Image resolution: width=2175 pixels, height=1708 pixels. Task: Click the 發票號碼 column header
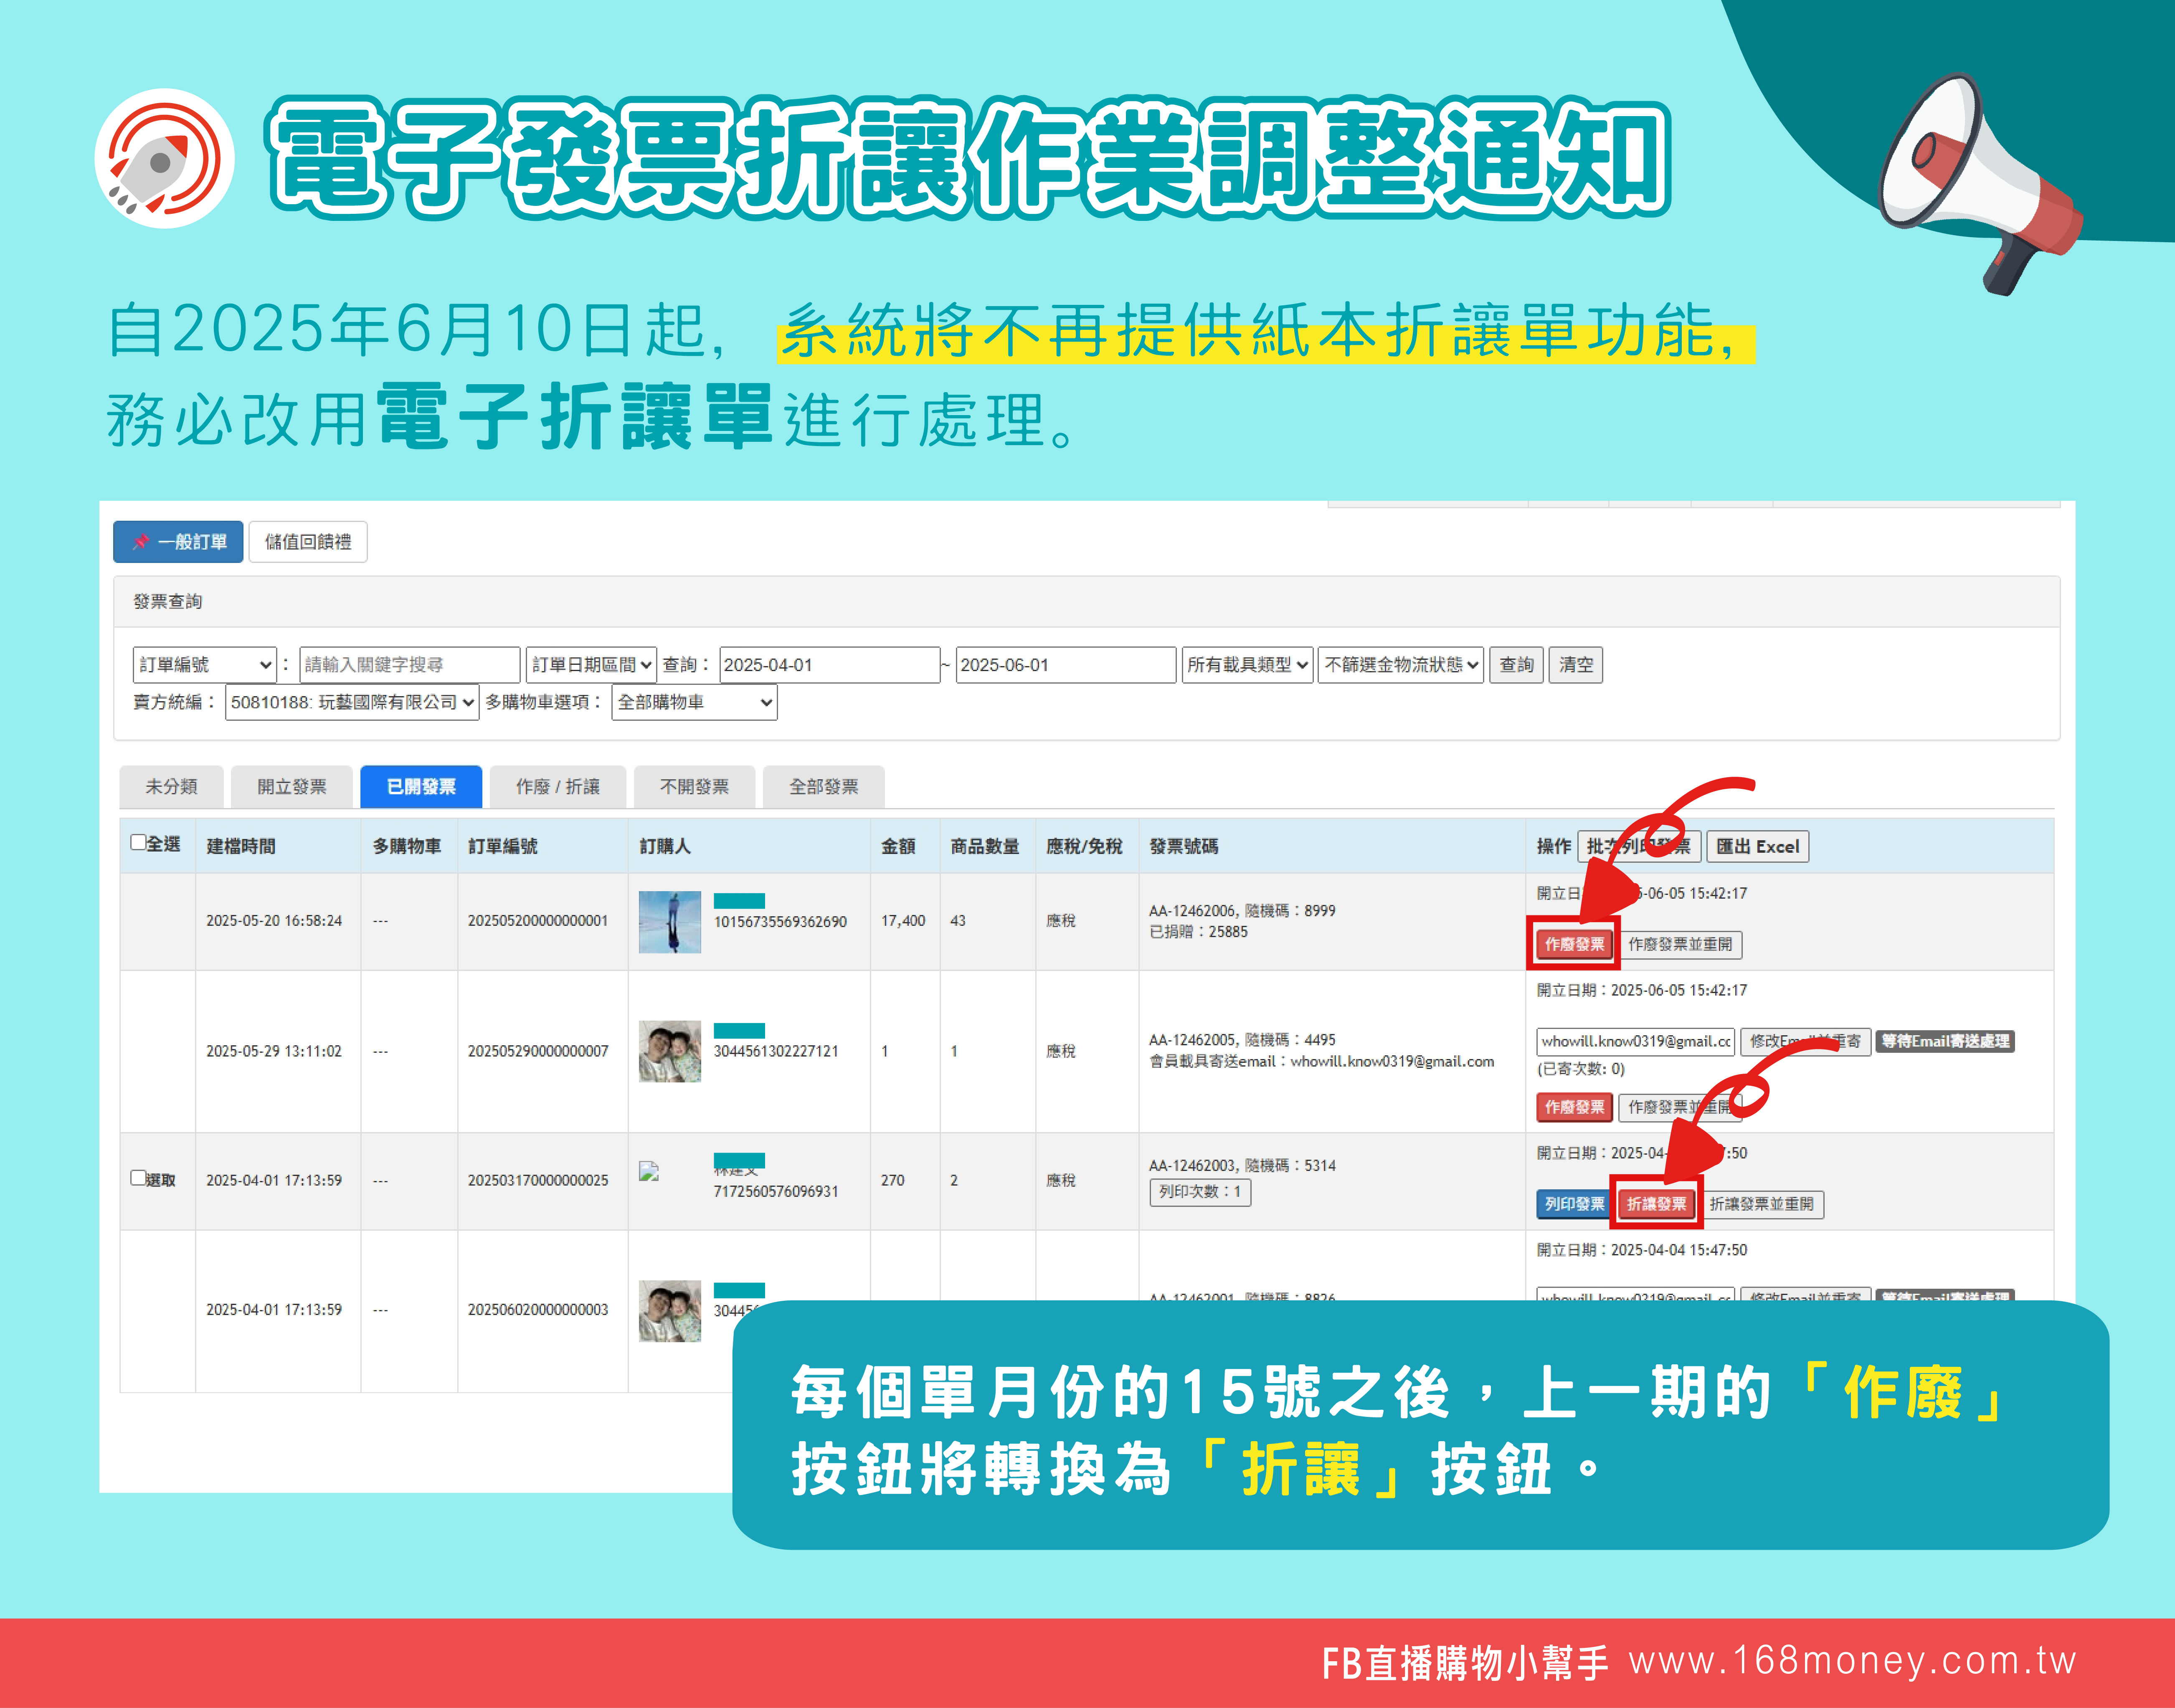[1184, 846]
